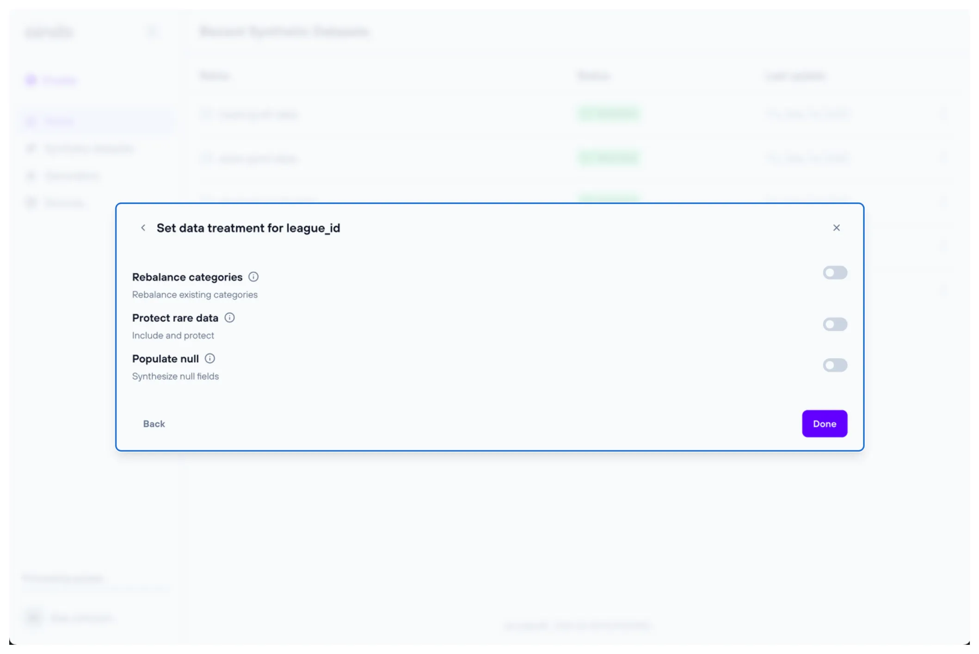Open the user profile menu in the sidebar footer
Screen dimensions: 979x654
click(69, 618)
